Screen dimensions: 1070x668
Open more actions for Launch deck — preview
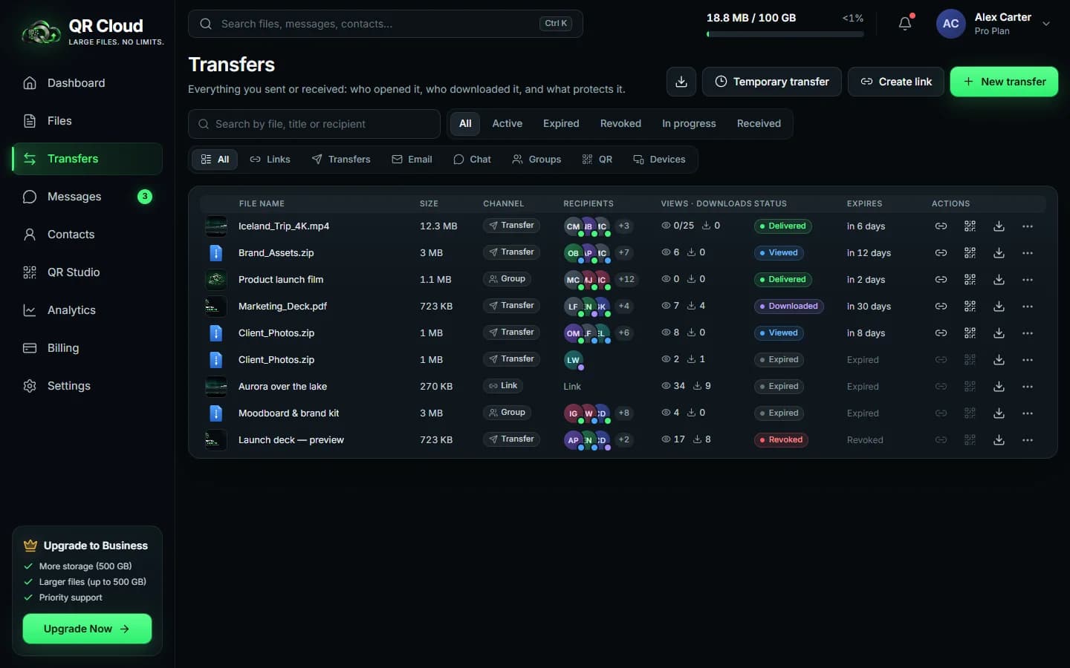tap(1028, 440)
